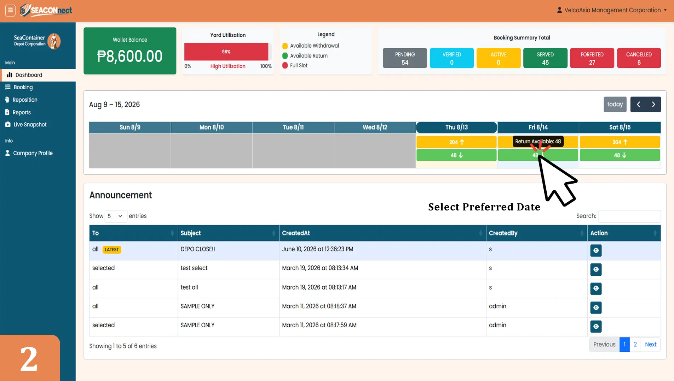
Task: Click Saturday return slot 48
Action: click(620, 155)
